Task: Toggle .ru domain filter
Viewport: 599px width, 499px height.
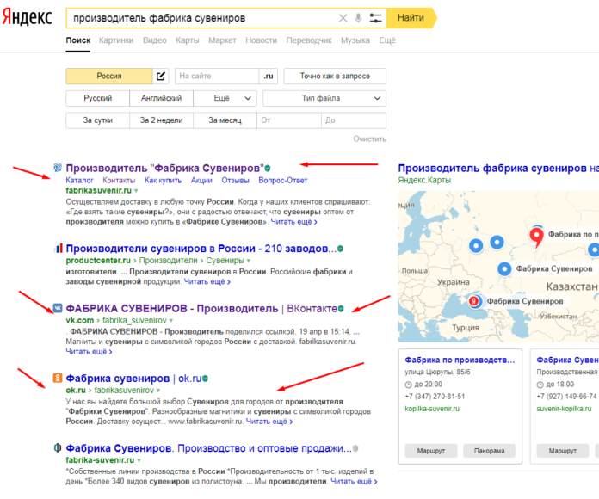Action: 269,76
